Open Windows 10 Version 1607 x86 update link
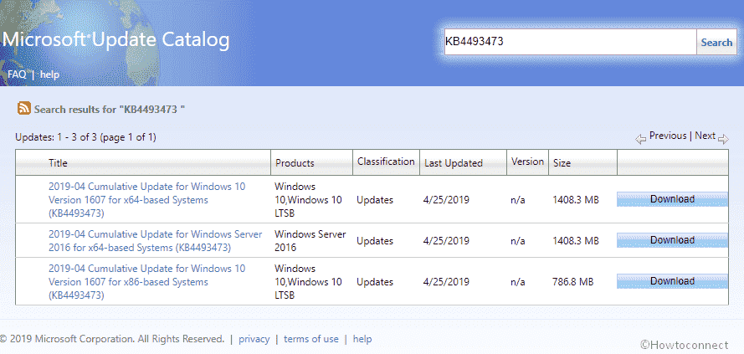744x354 pixels. pyautogui.click(x=146, y=282)
